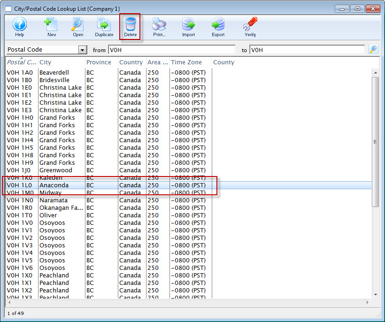
Task: Select the V0H 1X2 Peachland row
Action: point(189,291)
